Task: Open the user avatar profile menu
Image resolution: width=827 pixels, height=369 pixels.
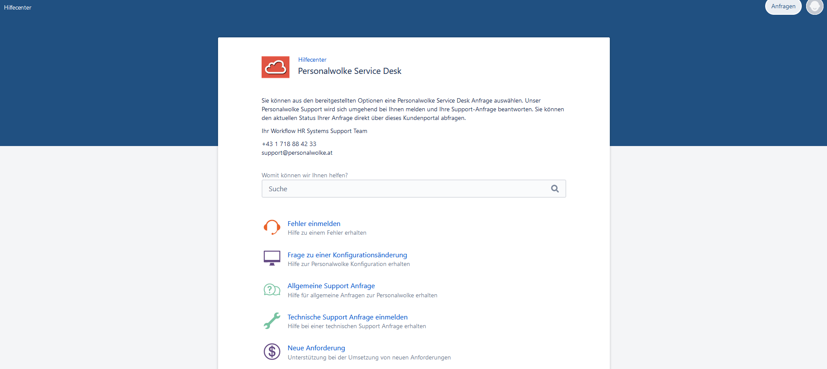Action: click(814, 7)
